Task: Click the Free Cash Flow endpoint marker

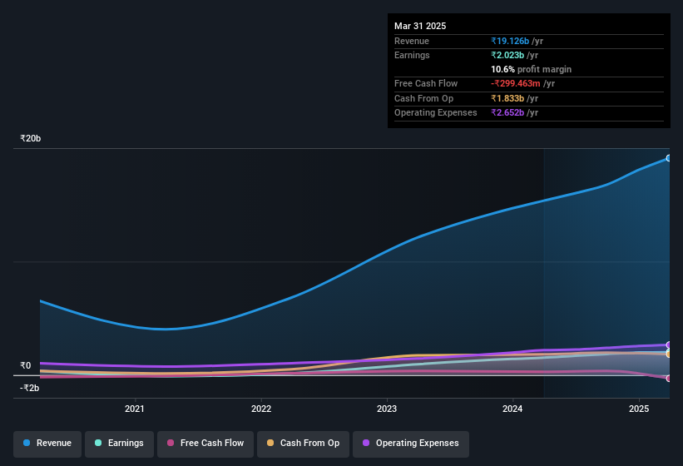Action: click(x=668, y=379)
